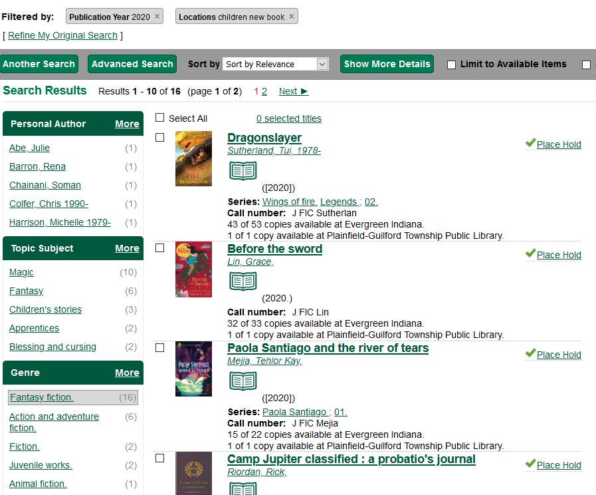The width and height of the screenshot is (596, 495).
Task: Open the Before the sword cover image
Action: pos(193,269)
